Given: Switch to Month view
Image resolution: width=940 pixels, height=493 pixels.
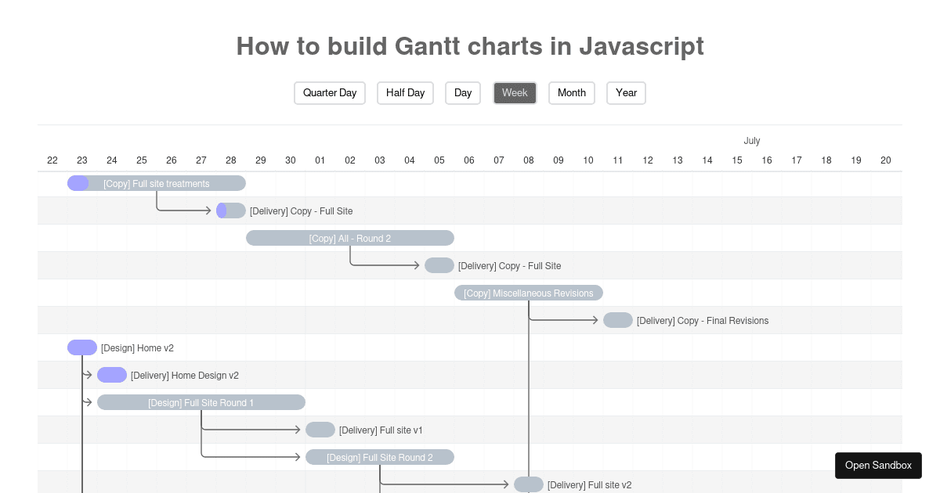Looking at the screenshot, I should pyautogui.click(x=571, y=92).
